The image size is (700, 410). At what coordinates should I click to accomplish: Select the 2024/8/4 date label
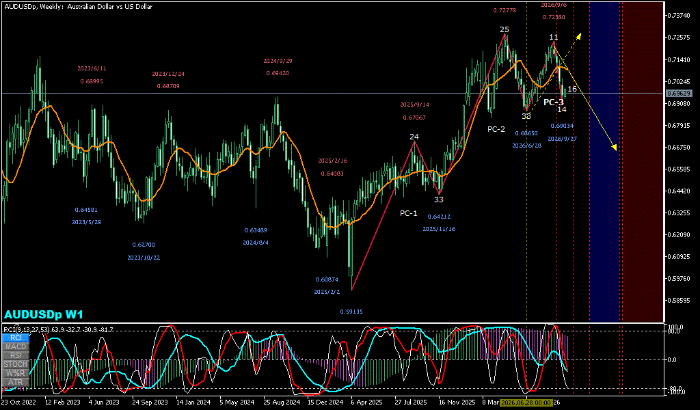pos(256,243)
